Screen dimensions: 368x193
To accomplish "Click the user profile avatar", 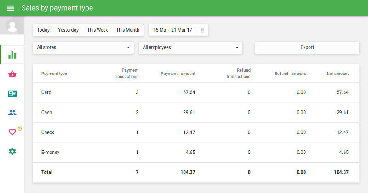I will pyautogui.click(x=12, y=26).
